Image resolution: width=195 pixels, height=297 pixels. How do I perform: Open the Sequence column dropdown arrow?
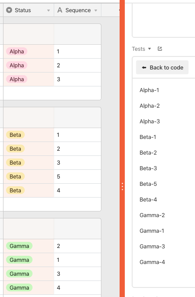(96, 10)
